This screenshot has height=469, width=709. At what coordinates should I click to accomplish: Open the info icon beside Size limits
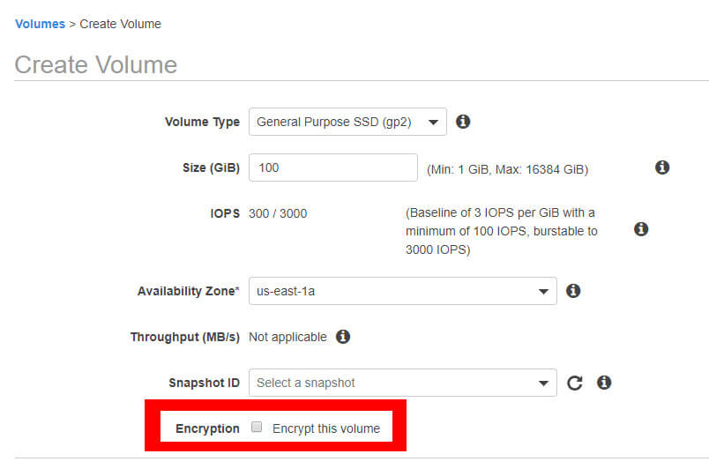662,167
